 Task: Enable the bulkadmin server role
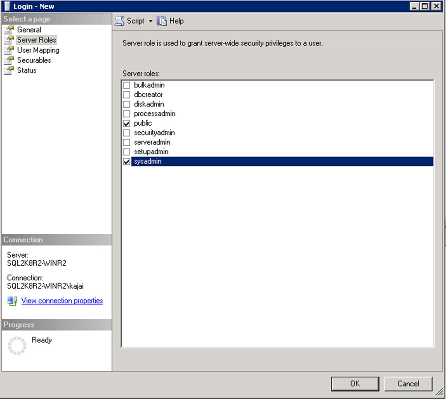pyautogui.click(x=127, y=85)
